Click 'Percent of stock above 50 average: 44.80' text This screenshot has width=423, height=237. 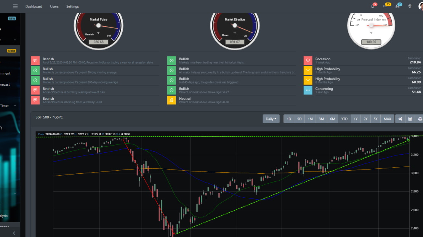click(x=204, y=102)
